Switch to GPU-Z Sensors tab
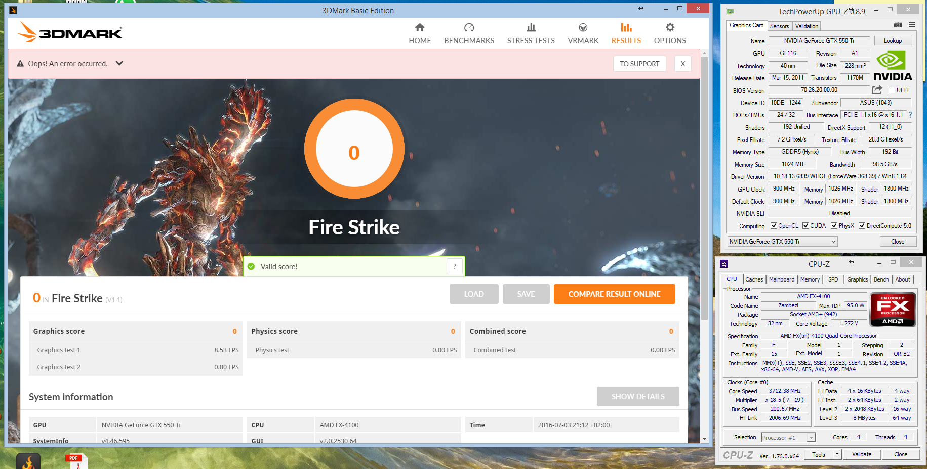Screen dimensions: 927x469 pos(779,26)
